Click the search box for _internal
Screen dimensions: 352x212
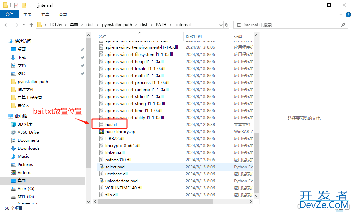pyautogui.click(x=291, y=25)
